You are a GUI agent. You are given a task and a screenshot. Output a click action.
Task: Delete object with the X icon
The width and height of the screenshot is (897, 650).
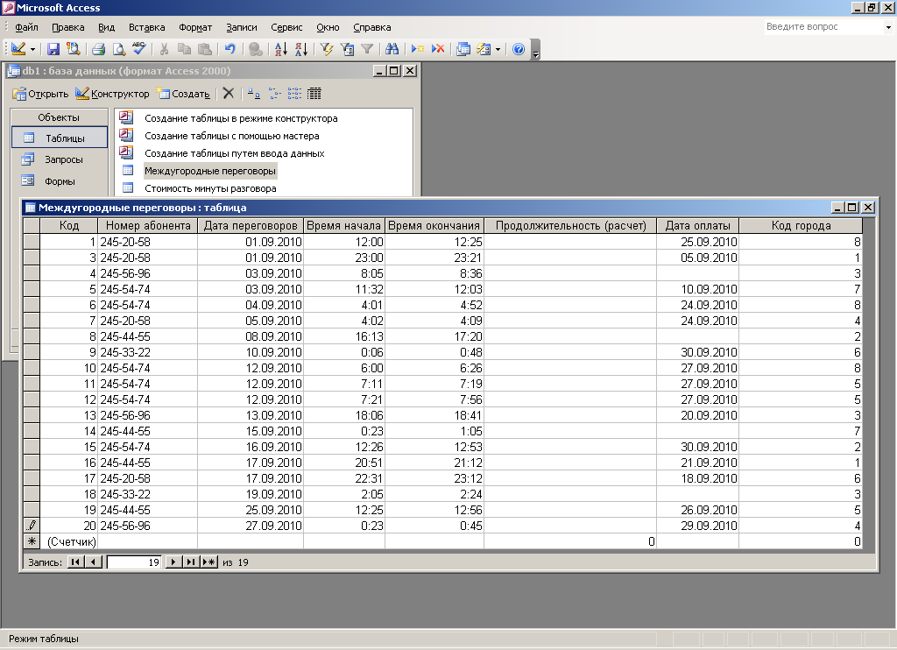pos(229,93)
